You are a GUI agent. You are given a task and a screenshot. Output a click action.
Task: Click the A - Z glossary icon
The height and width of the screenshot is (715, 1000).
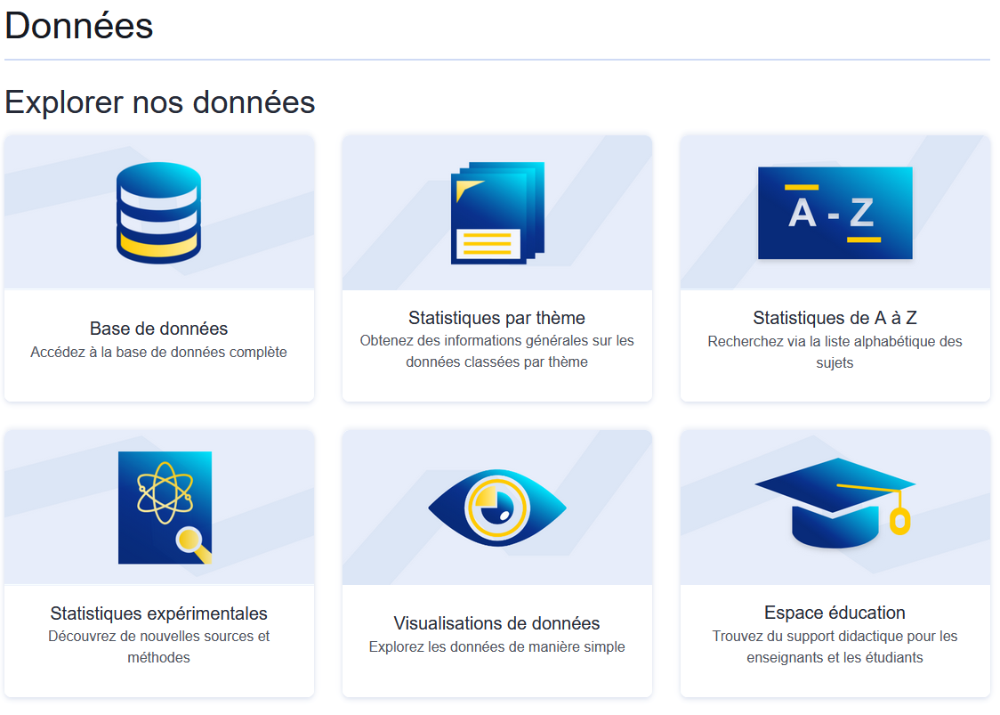click(835, 213)
